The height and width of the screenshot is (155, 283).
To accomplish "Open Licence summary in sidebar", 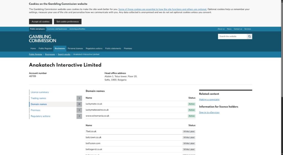I will (x=40, y=92).
